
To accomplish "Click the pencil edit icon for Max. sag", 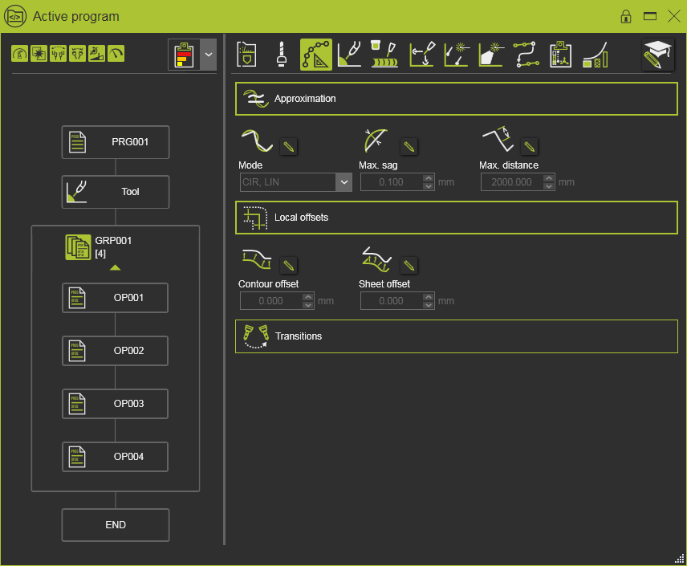I will [x=409, y=146].
